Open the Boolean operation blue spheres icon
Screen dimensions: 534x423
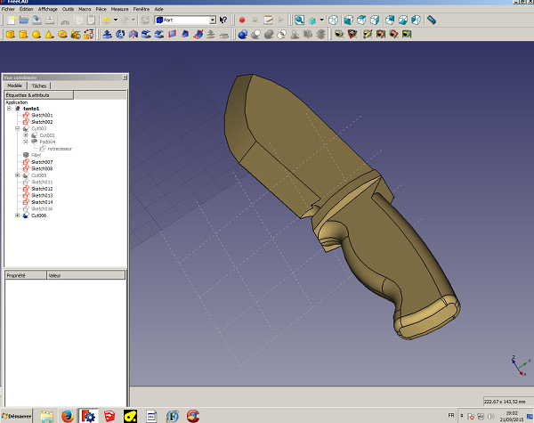point(243,34)
